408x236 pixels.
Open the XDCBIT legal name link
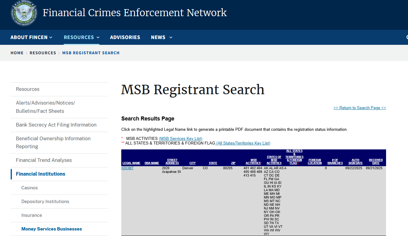click(x=127, y=168)
